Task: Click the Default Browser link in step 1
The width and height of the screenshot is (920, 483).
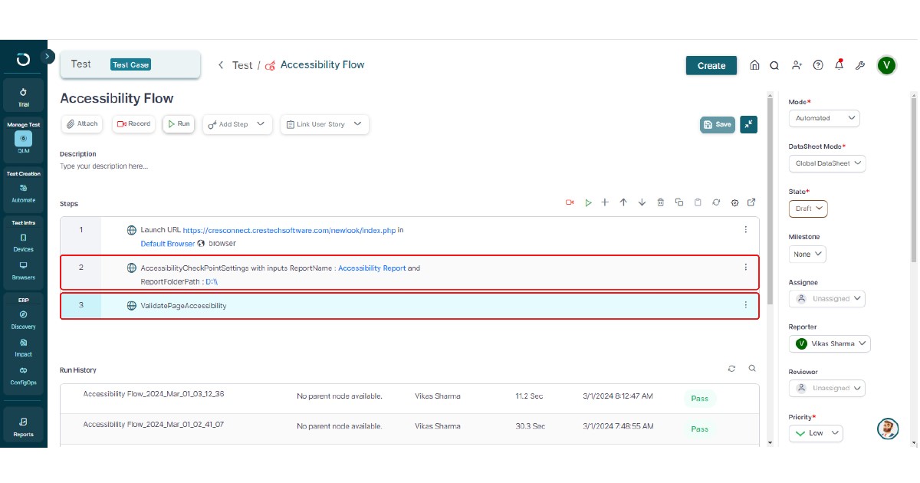Action: (167, 244)
